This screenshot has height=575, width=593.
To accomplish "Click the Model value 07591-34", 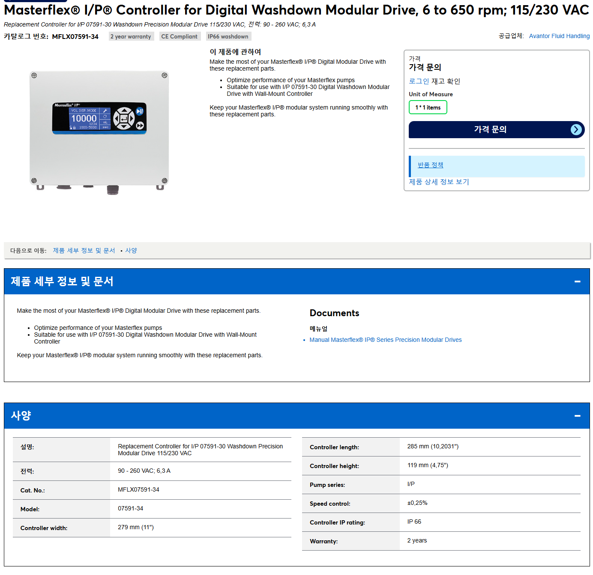I will pos(131,508).
